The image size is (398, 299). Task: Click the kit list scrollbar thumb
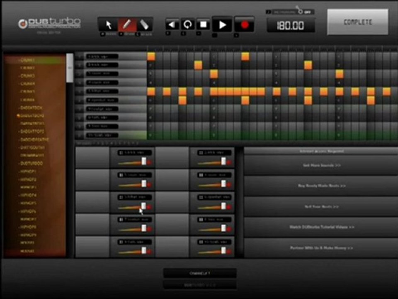[x=70, y=68]
